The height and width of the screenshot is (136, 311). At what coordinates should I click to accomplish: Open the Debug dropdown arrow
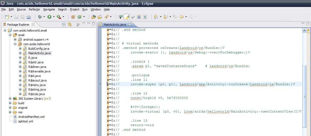[44, 17]
